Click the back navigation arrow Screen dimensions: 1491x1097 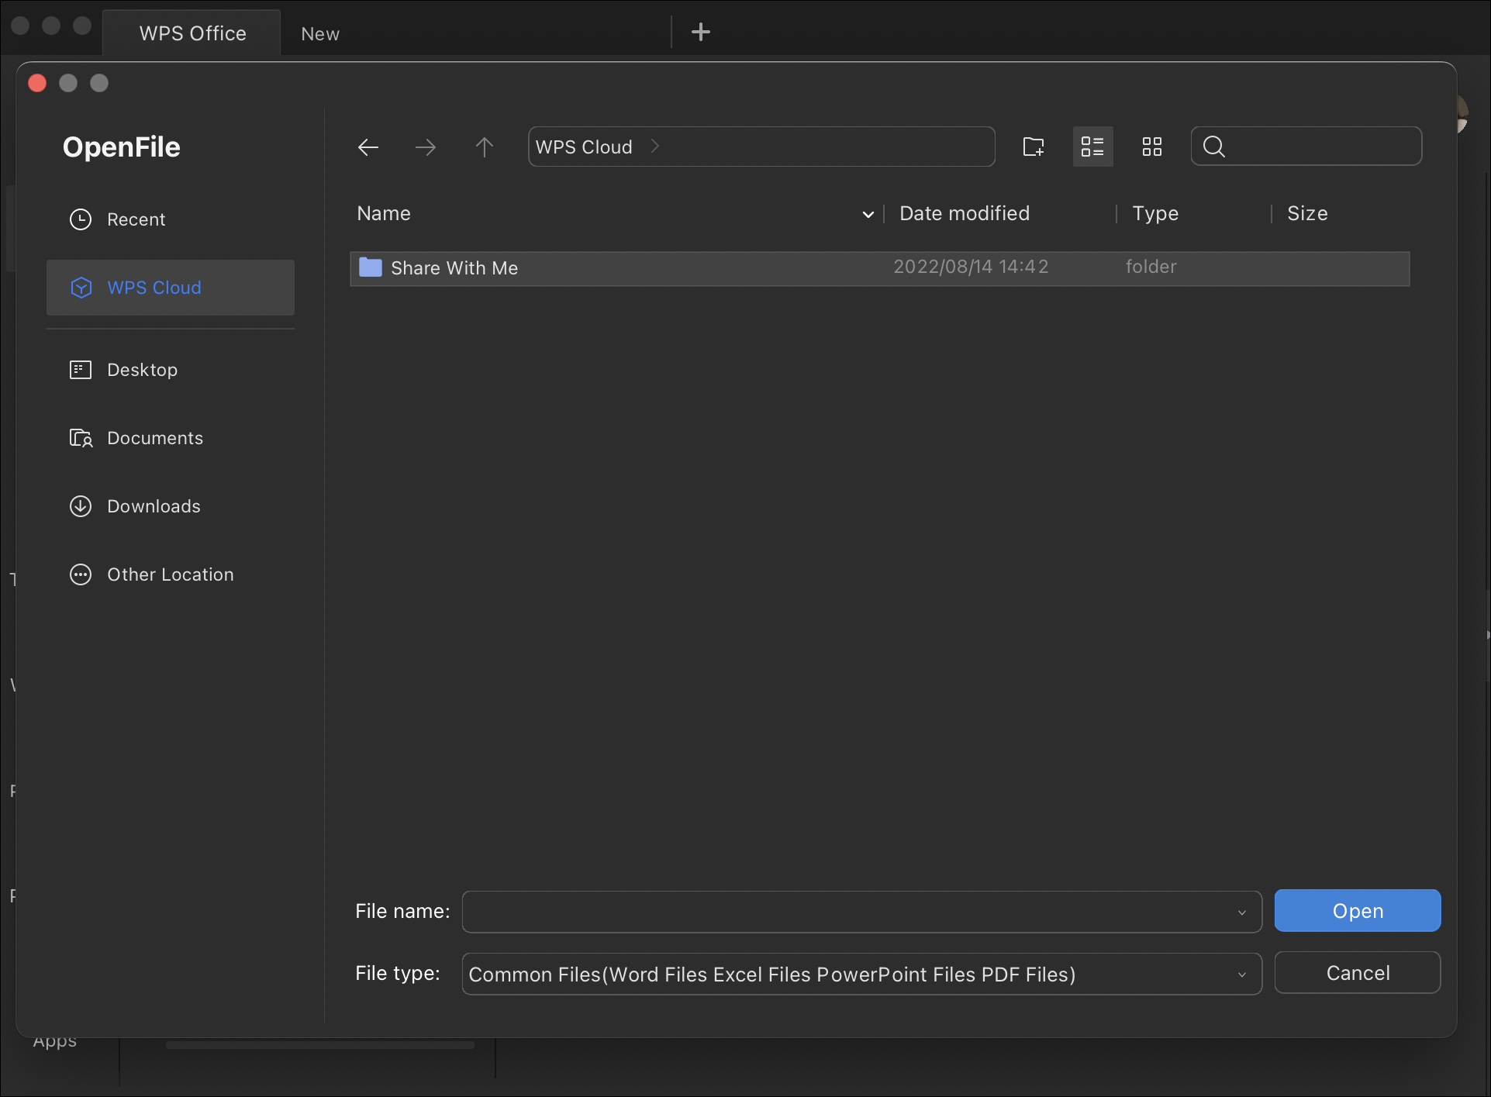pos(368,147)
